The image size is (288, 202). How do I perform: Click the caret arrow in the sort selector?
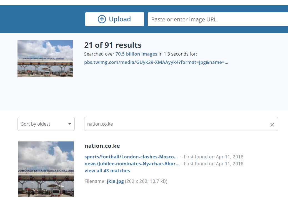70,124
